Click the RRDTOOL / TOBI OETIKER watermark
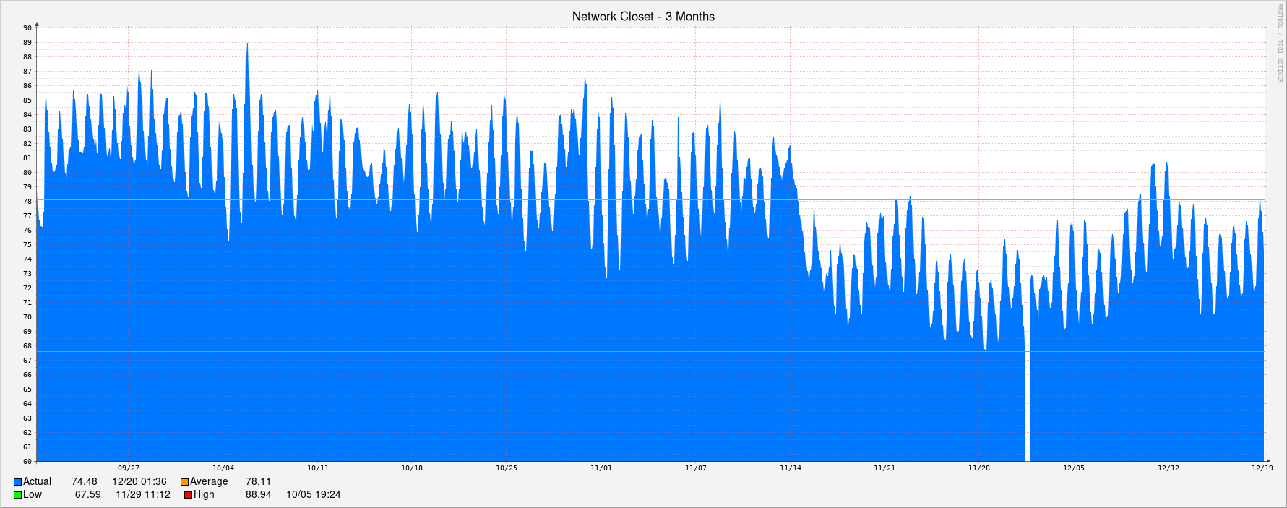This screenshot has width=1287, height=508. click(x=1278, y=43)
